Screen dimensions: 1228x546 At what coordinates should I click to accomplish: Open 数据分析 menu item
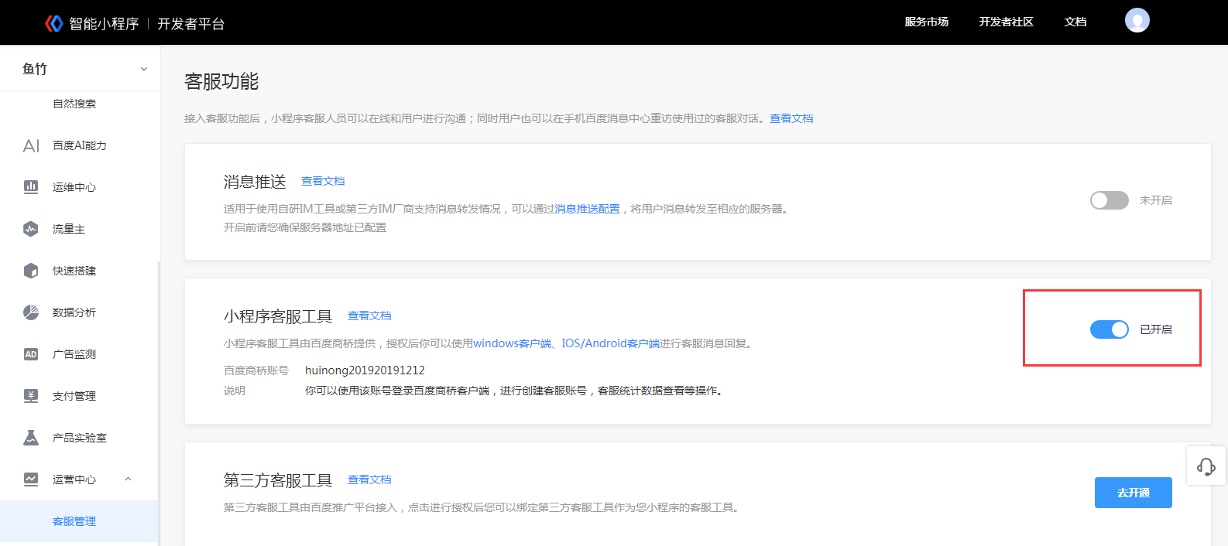(74, 312)
